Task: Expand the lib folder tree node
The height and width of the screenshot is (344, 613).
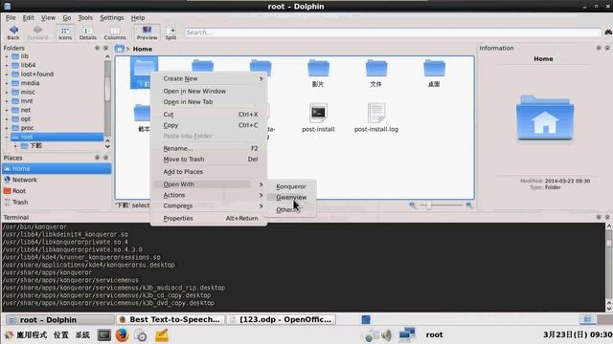Action: click(7, 56)
